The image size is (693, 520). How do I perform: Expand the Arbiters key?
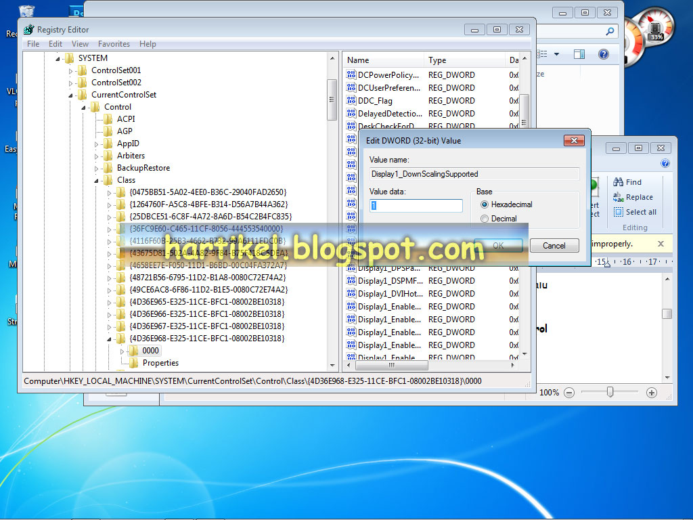pos(96,156)
